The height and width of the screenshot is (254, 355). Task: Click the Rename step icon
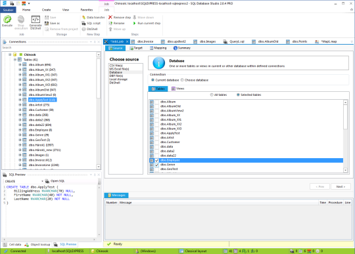coord(110,23)
